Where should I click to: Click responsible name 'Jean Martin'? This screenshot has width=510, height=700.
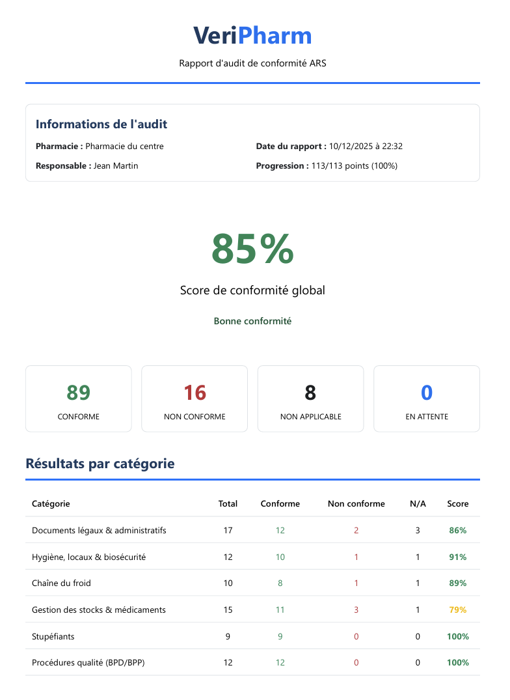coord(116,166)
